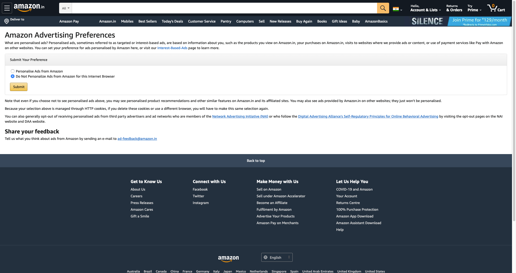Go to Gift Ideas
This screenshot has width=516, height=273.
339,21
